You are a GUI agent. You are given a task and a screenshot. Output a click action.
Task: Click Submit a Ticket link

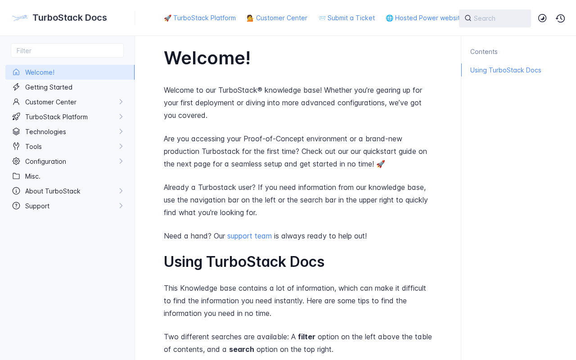346,18
